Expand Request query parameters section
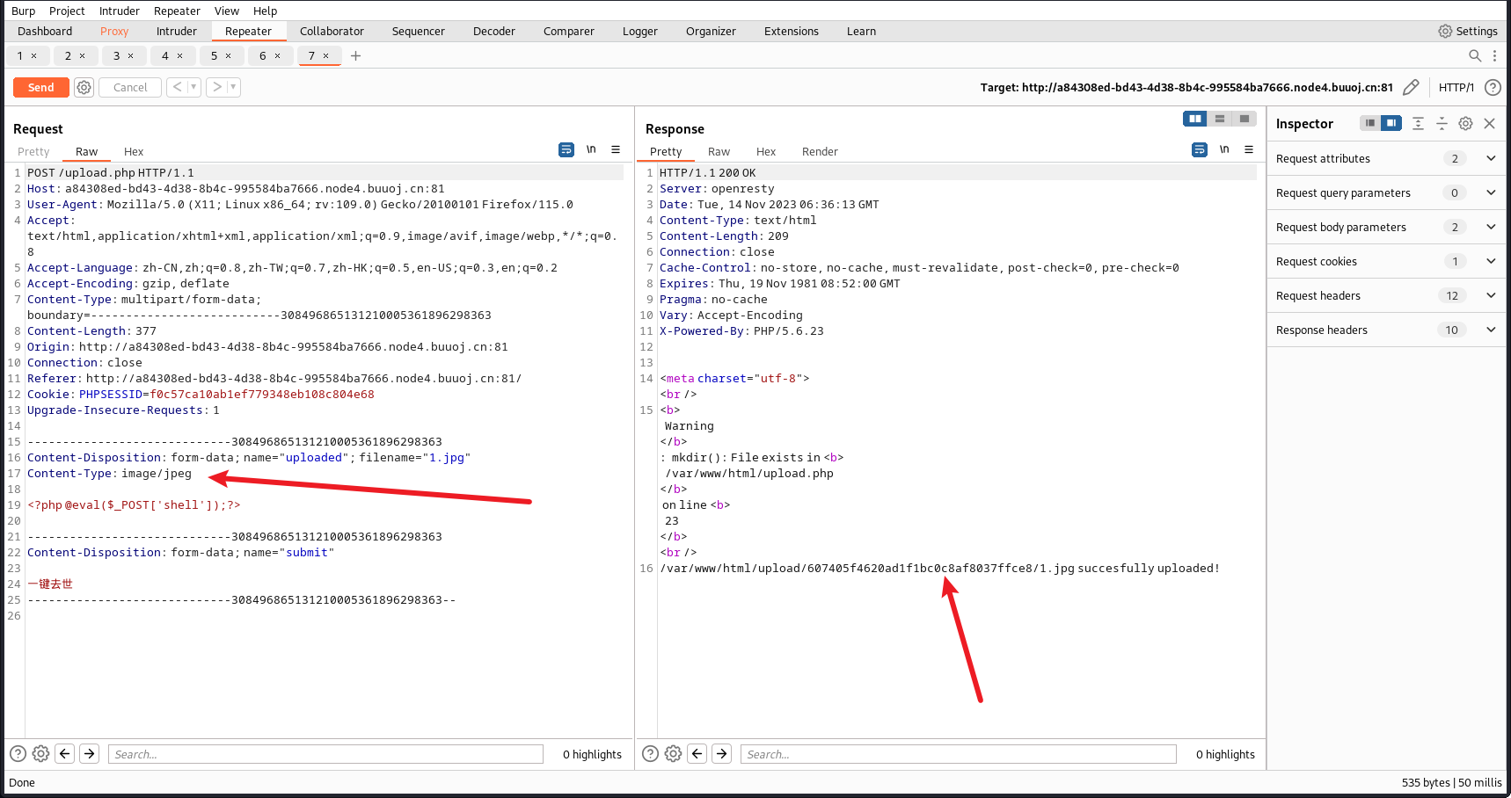Image resolution: width=1511 pixels, height=798 pixels. click(x=1386, y=193)
